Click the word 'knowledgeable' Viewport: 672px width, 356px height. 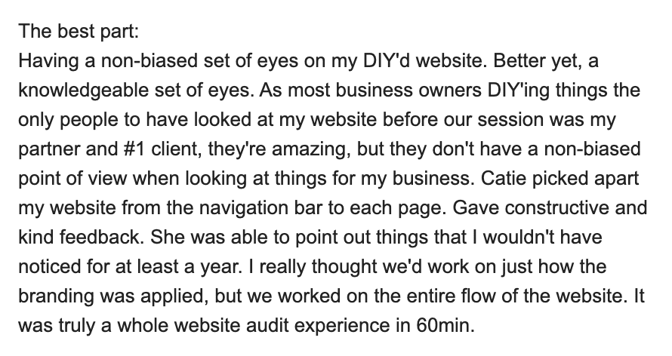pyautogui.click(x=83, y=91)
